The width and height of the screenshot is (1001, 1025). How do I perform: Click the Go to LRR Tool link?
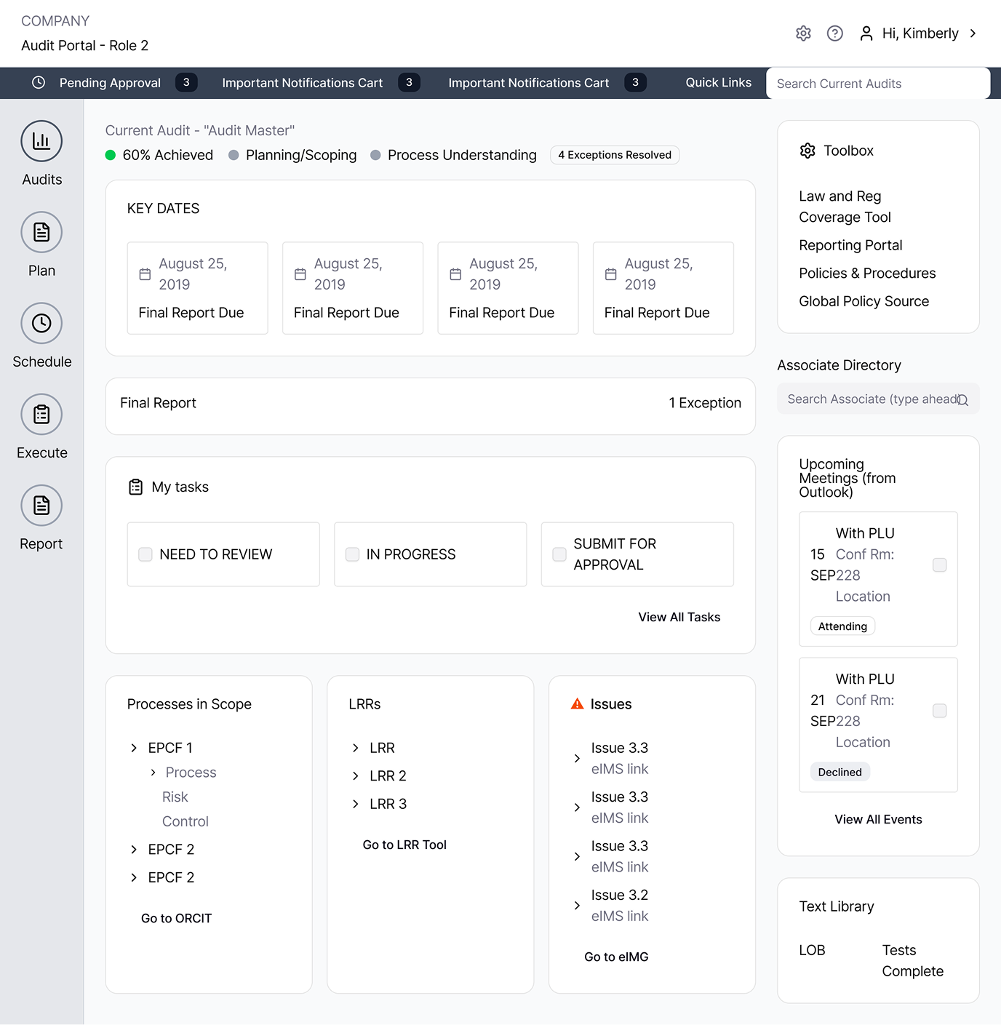pos(404,845)
